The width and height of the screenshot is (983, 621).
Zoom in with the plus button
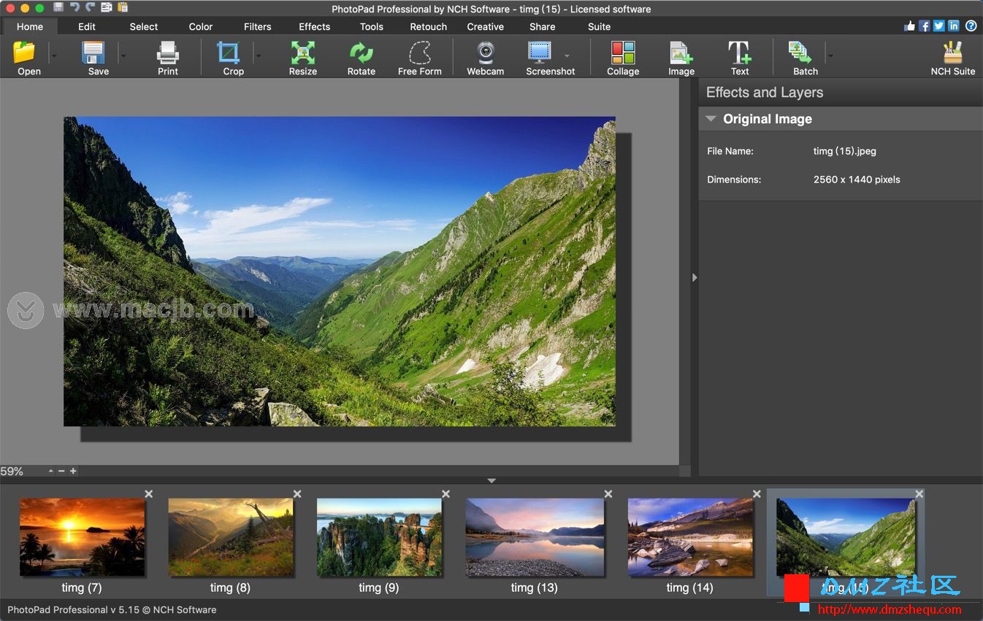pyautogui.click(x=73, y=471)
